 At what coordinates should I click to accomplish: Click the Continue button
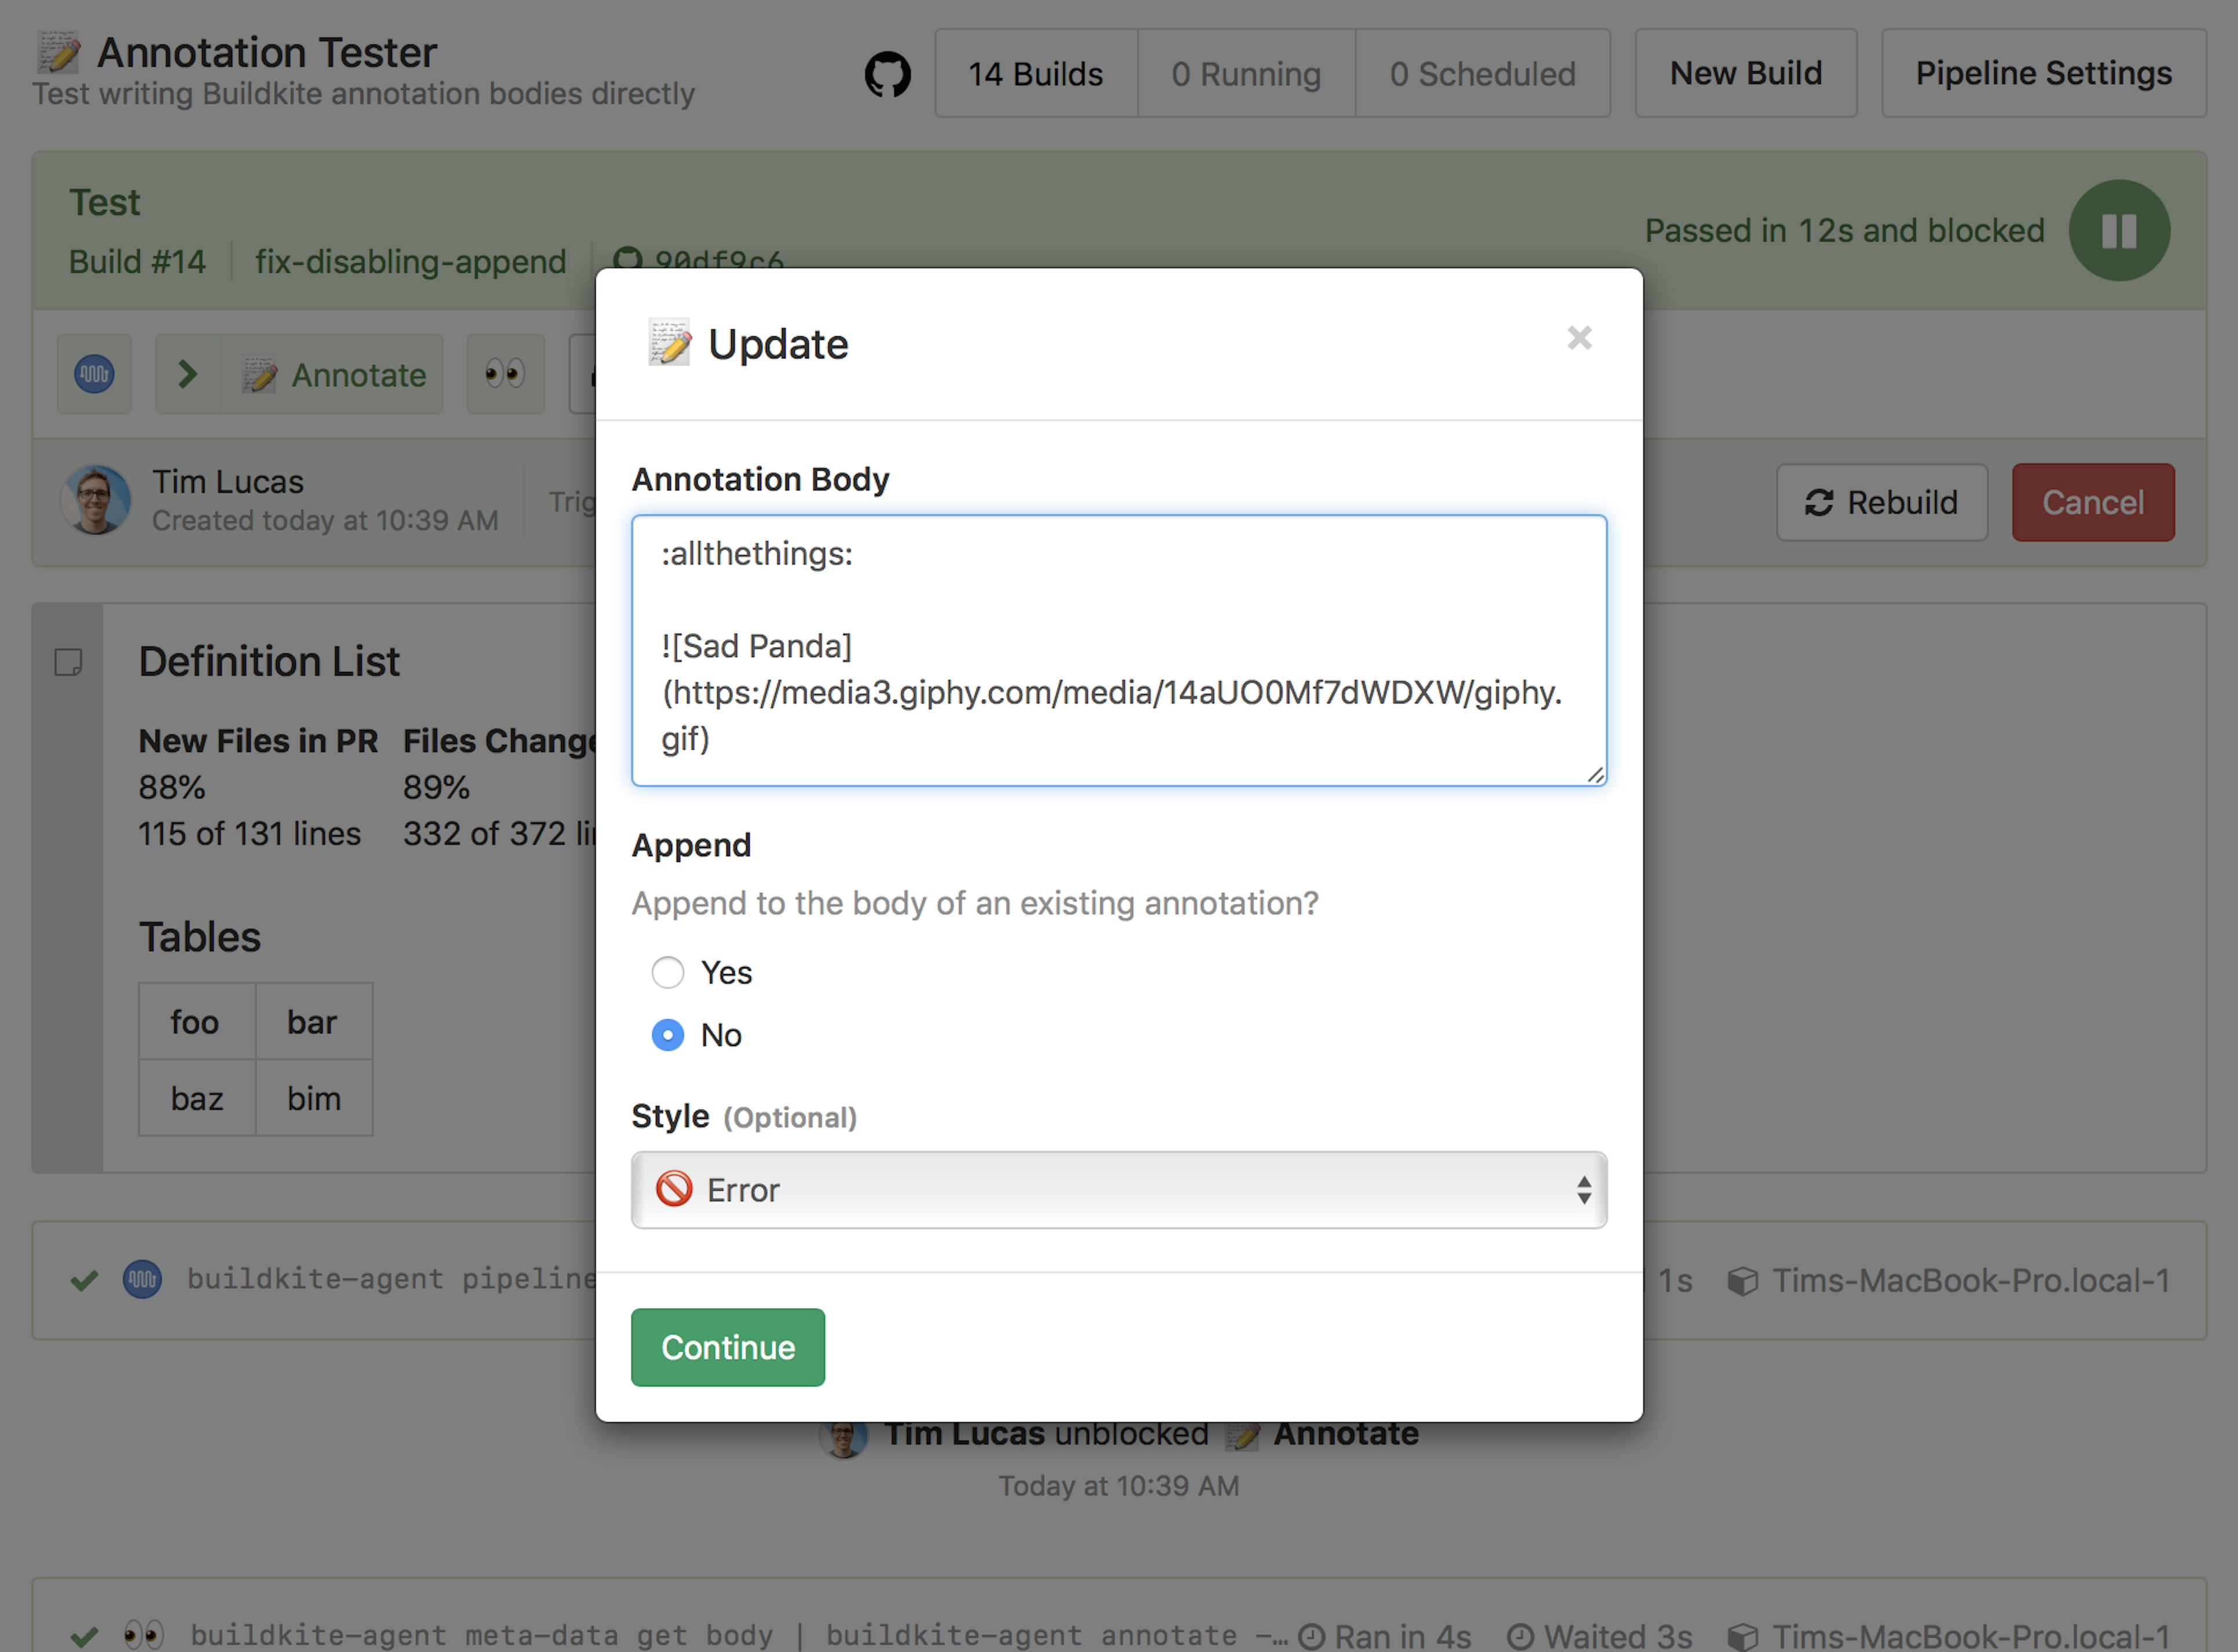coord(727,1347)
